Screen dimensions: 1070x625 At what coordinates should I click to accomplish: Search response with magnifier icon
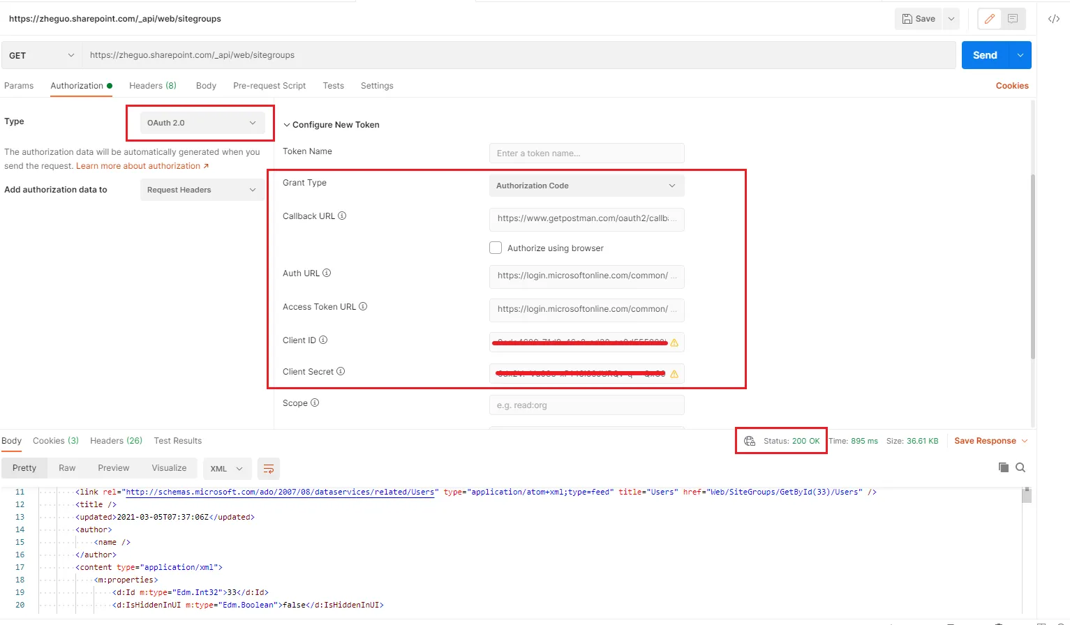(x=1020, y=467)
